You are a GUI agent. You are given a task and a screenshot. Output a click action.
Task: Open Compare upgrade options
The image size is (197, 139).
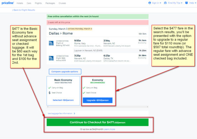pyautogui.click(x=65, y=71)
